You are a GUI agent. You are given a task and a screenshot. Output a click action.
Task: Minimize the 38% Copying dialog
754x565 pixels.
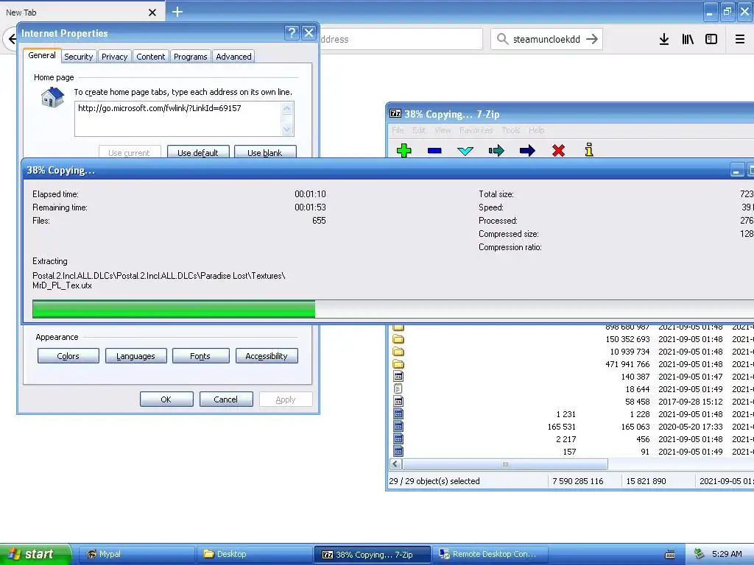coord(736,170)
